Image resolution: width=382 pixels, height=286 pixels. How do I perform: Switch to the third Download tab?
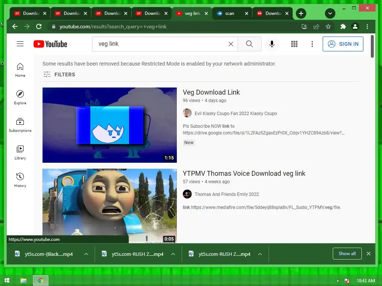[x=112, y=13]
